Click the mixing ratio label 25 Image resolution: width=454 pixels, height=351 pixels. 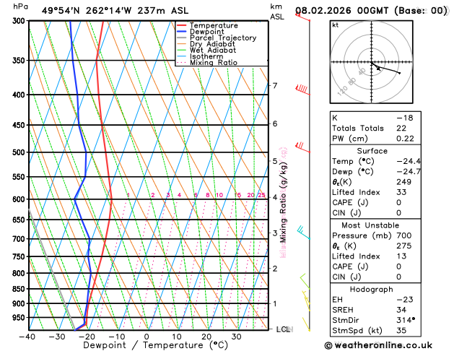click(261, 195)
